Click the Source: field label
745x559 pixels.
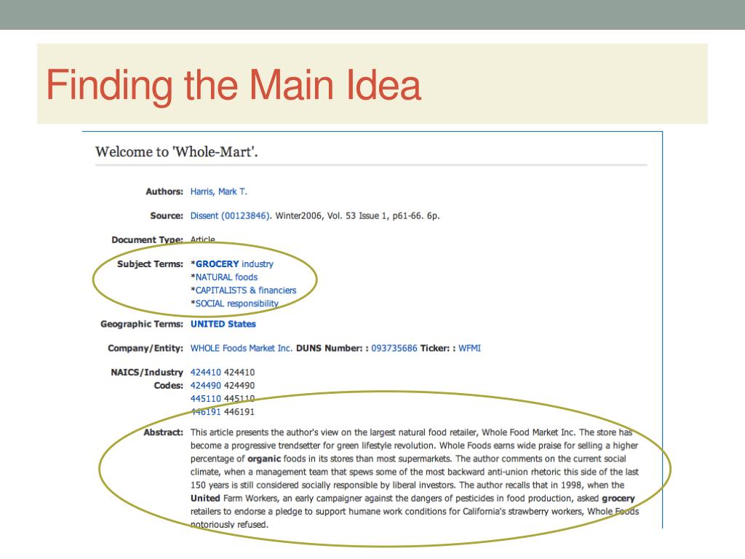pyautogui.click(x=167, y=215)
